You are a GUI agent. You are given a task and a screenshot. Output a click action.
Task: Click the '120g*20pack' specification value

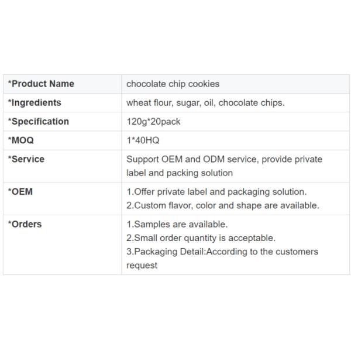click(153, 121)
